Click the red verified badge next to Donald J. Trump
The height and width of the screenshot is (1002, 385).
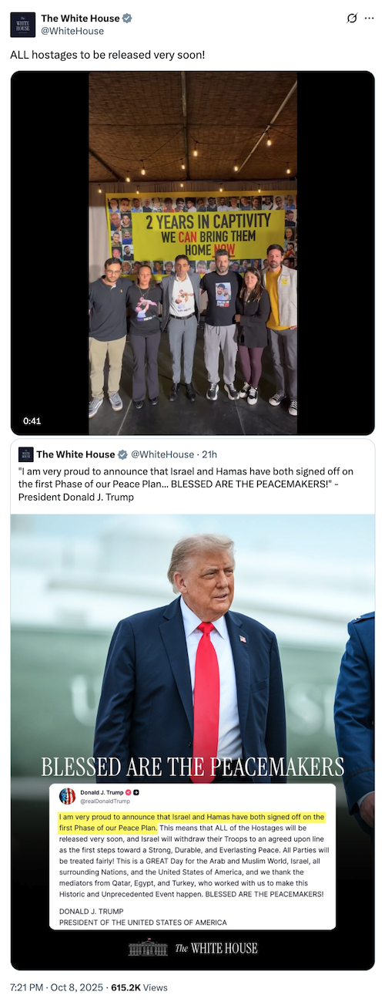click(129, 792)
